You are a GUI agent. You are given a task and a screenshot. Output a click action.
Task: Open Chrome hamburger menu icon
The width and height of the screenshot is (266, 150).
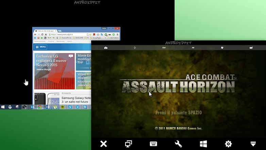[x=117, y=34]
